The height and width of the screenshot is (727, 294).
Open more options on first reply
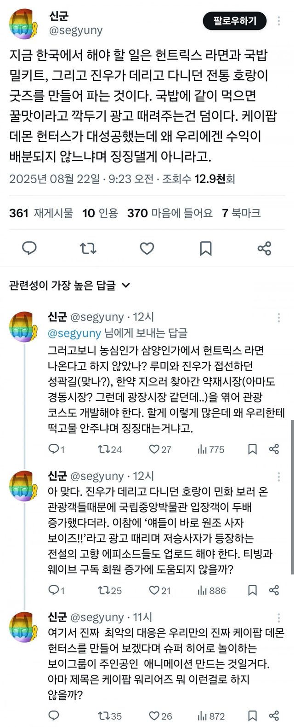coord(279,318)
